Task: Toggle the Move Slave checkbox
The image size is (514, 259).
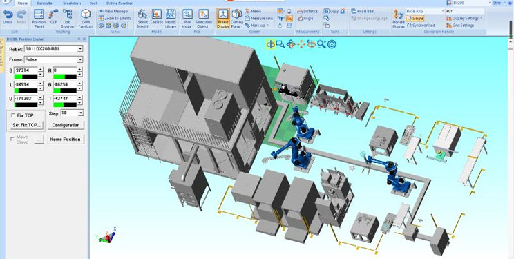Action: click(12, 139)
